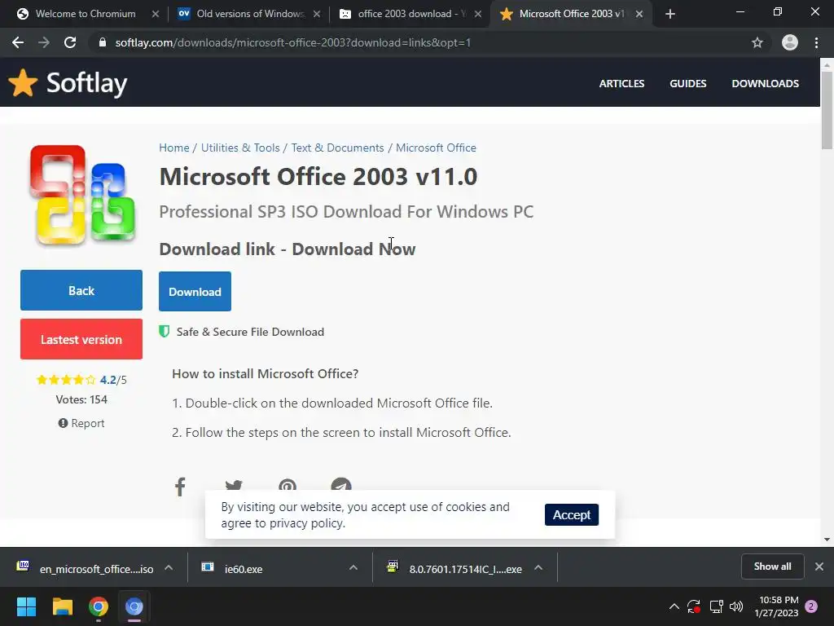Expand options for 8.0.7601.17514IC exe download
This screenshot has height=626, width=834.
pyautogui.click(x=538, y=567)
